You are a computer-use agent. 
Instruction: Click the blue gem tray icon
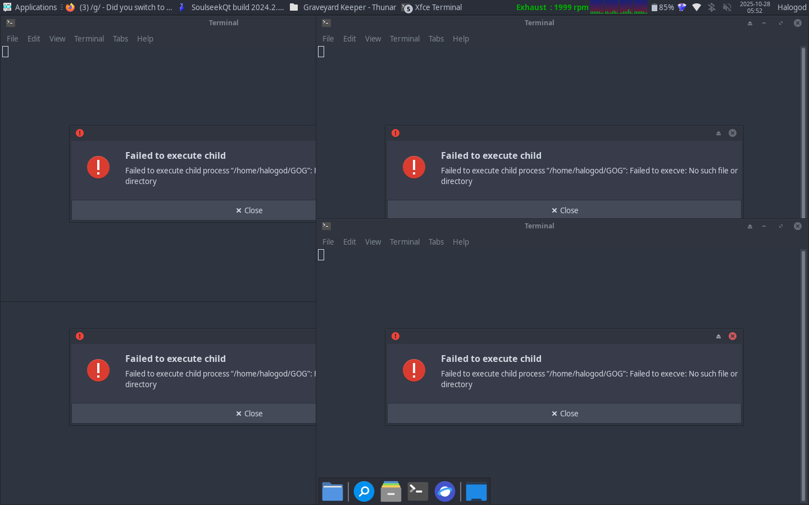coord(682,7)
